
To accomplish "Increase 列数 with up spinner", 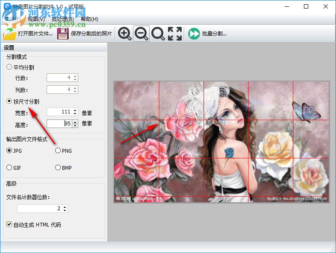I will point(75,88).
